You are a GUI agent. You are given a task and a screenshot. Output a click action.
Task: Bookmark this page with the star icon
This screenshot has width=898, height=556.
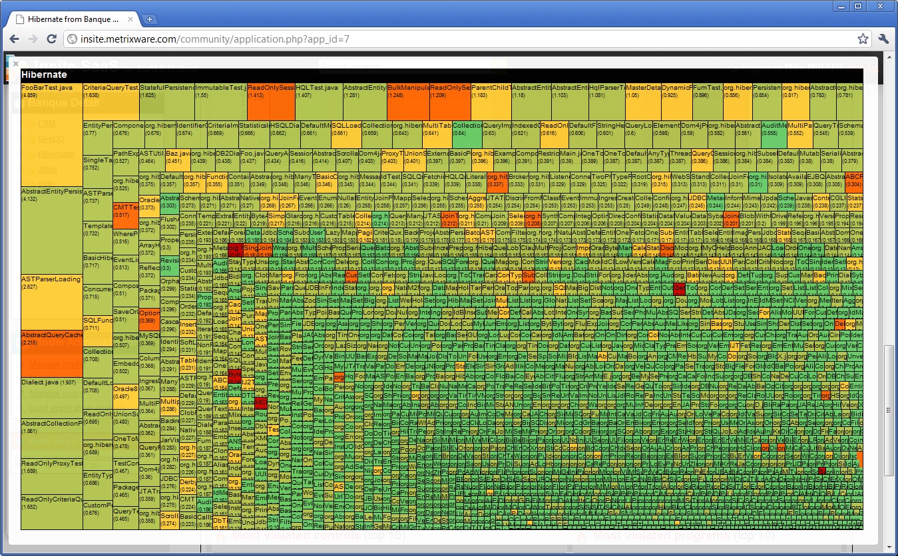863,39
